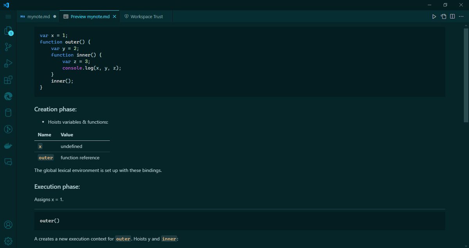
Task: Split the editor right
Action: click(x=452, y=16)
